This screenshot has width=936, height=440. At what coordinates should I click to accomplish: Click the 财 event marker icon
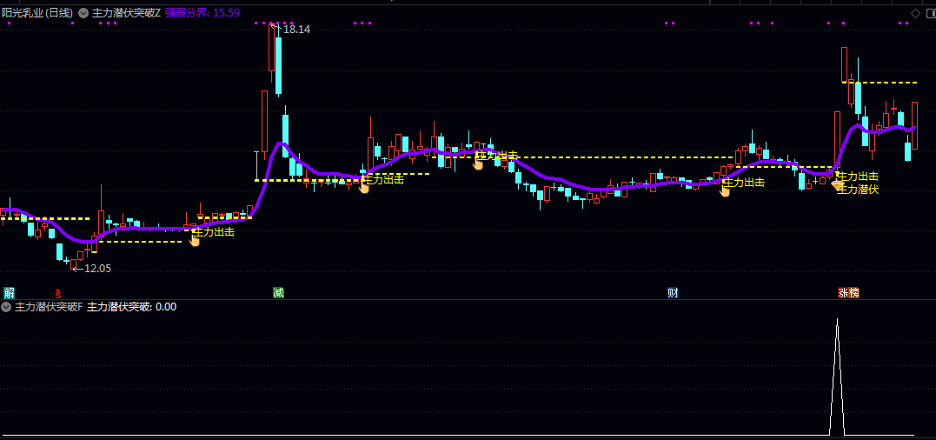(x=673, y=292)
